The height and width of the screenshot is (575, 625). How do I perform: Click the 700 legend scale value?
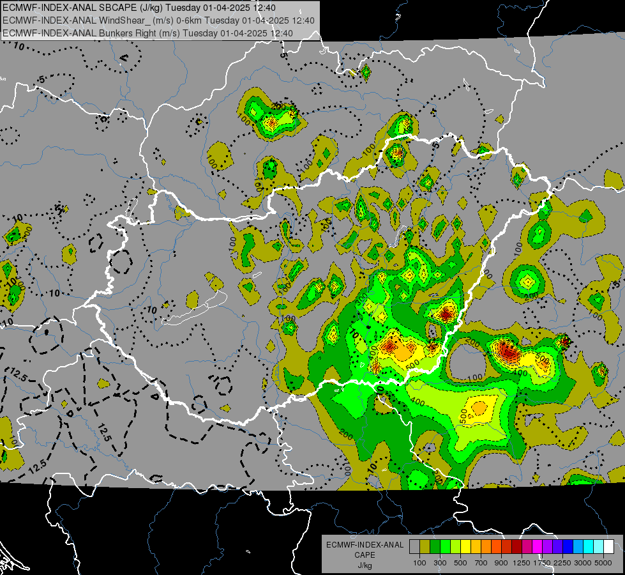pos(481,563)
